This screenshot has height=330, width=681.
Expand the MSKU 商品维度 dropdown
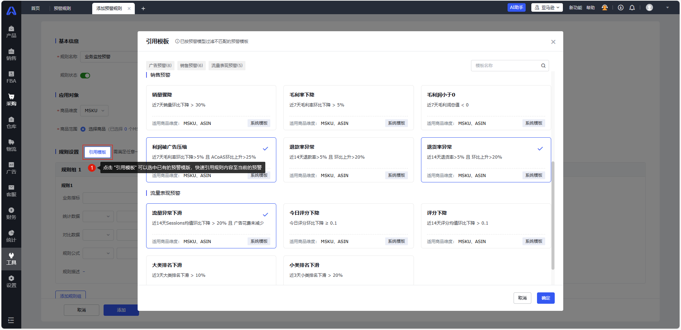[94, 111]
